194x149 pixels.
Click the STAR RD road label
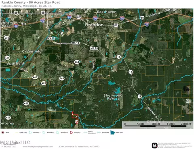93,64
